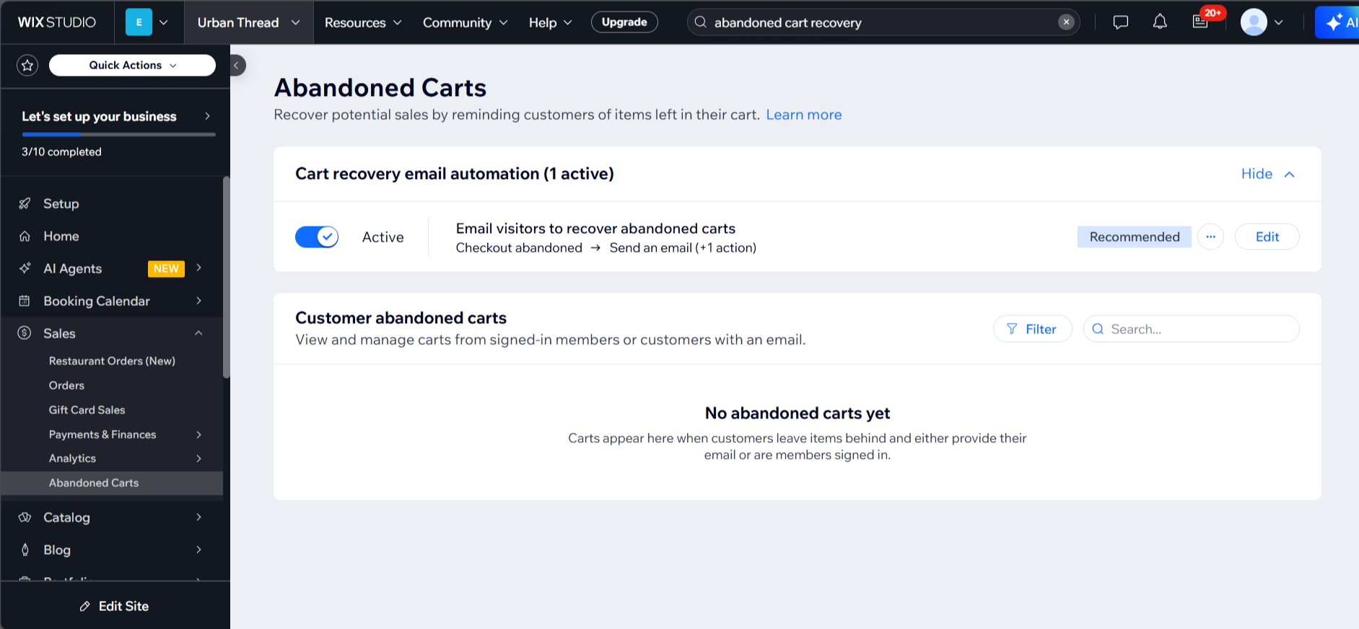Expand the workspace switcher chevron
The width and height of the screenshot is (1359, 629).
164,22
